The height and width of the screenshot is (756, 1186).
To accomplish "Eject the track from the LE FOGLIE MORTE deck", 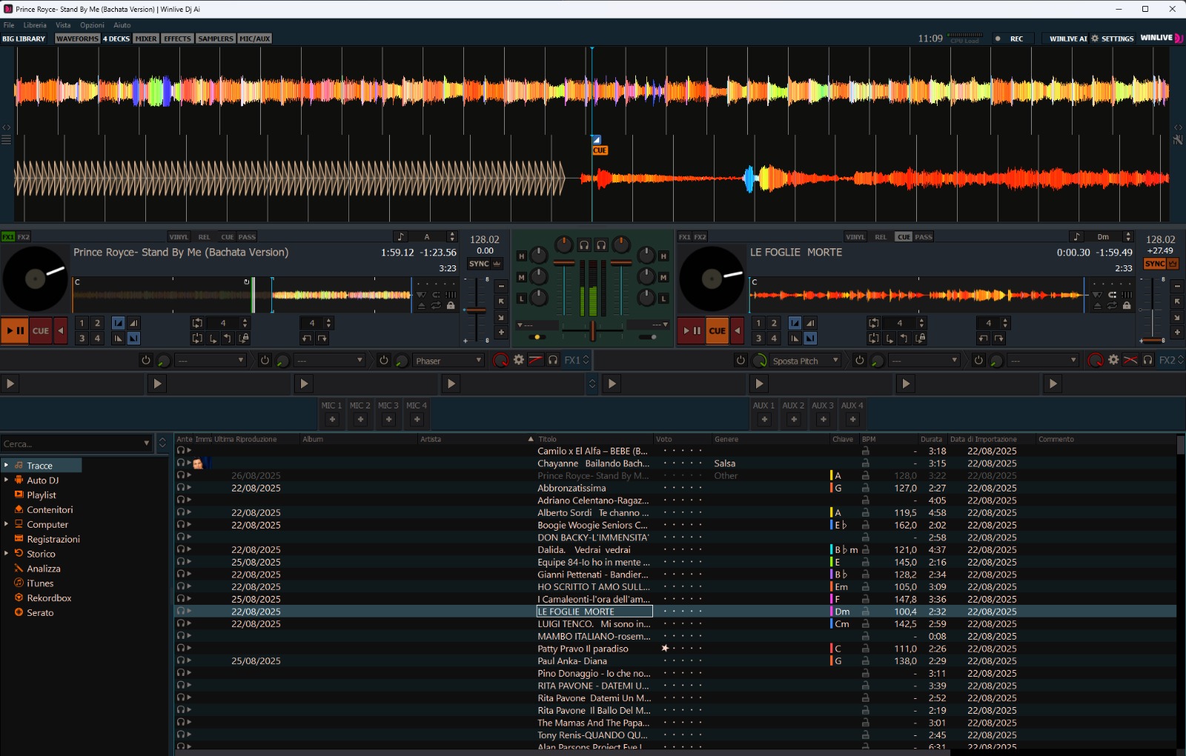I will point(1098,305).
